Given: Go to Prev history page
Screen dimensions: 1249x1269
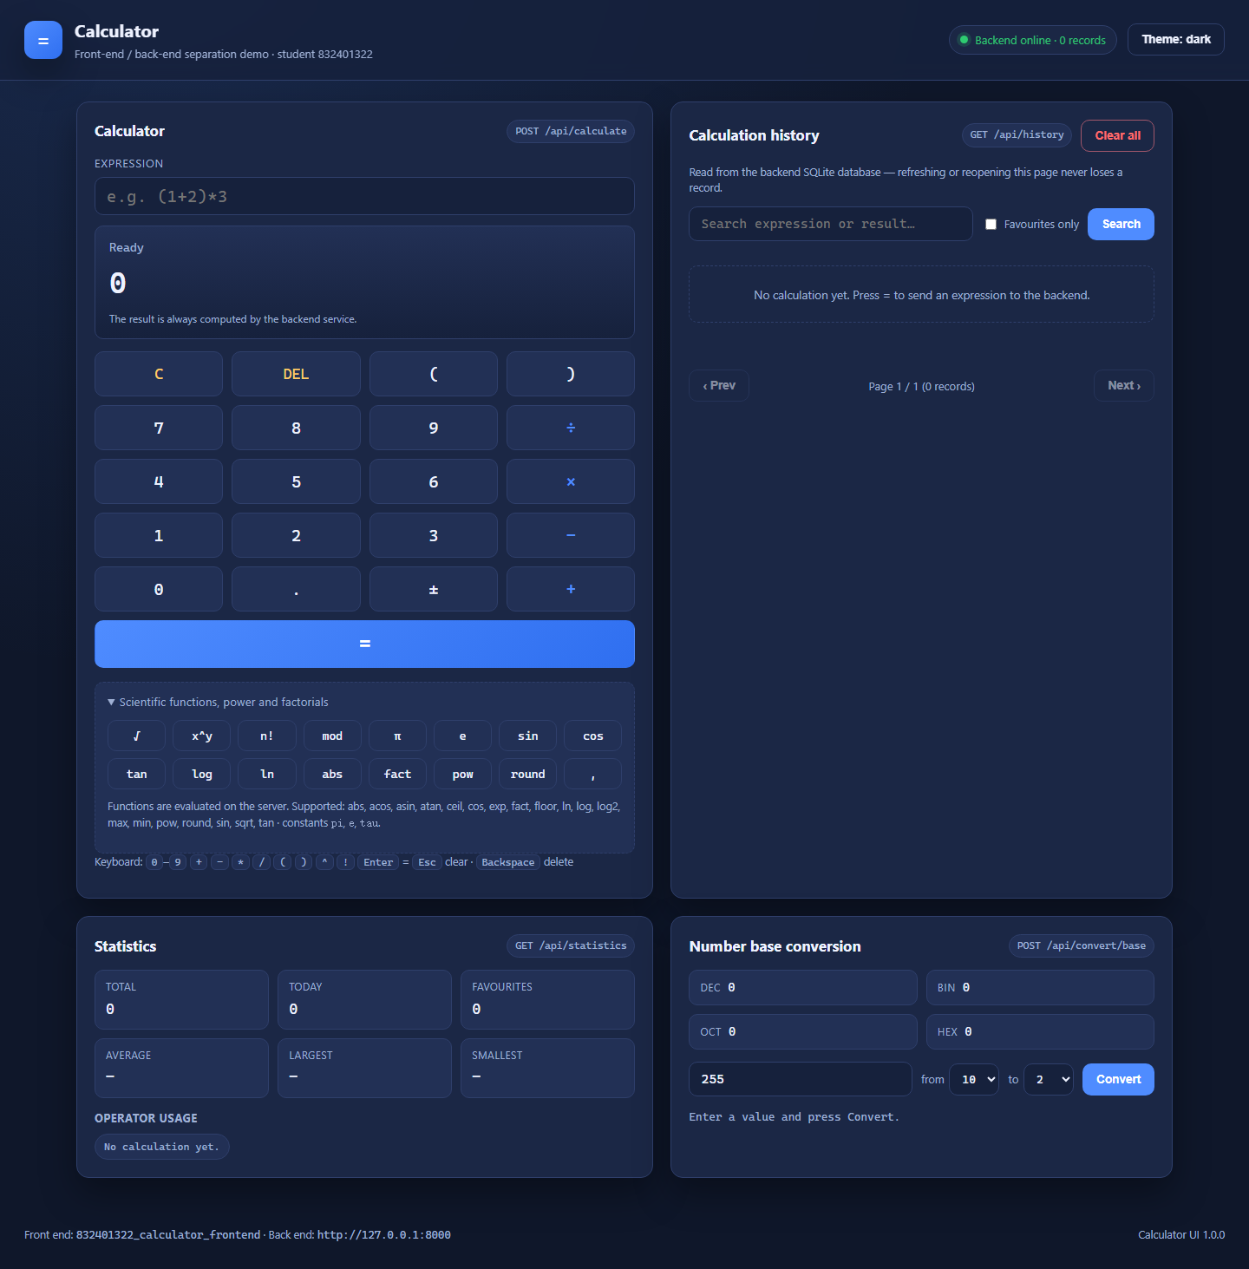Looking at the screenshot, I should [x=719, y=385].
